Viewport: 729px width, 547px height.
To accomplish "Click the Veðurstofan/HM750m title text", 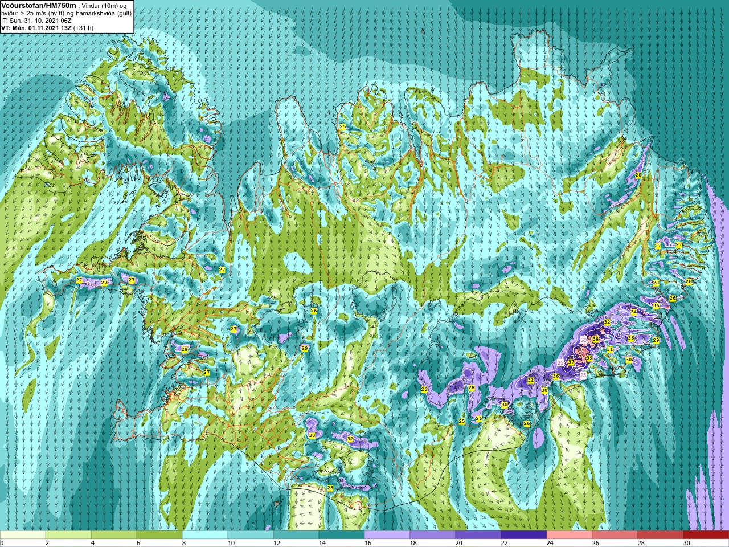I will click(x=39, y=5).
